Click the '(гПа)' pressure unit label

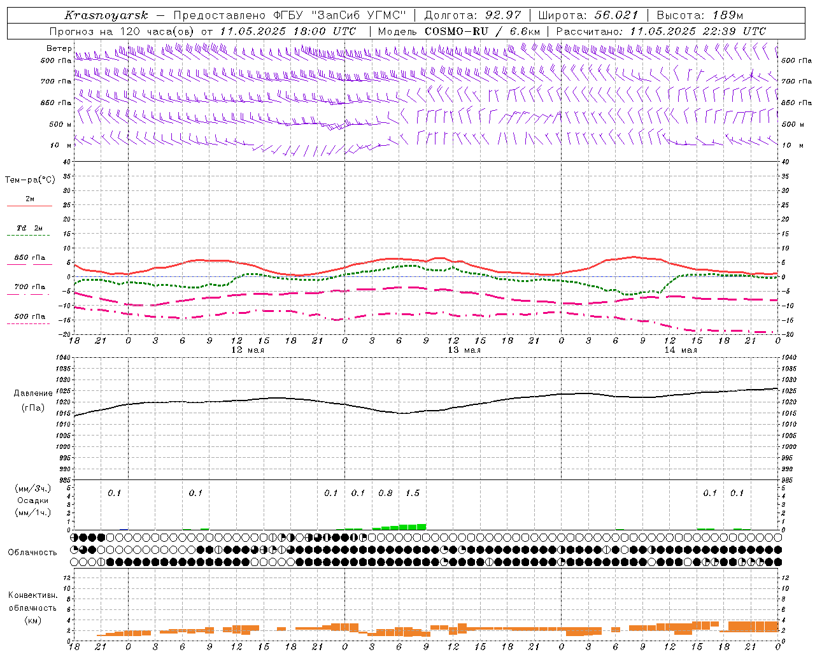(33, 407)
